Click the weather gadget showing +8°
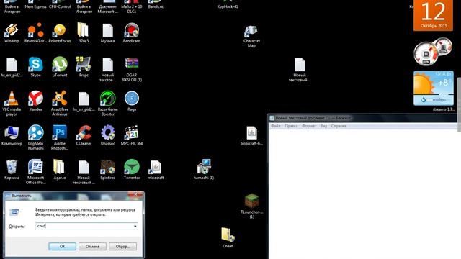This screenshot has width=461, height=259. [x=434, y=88]
